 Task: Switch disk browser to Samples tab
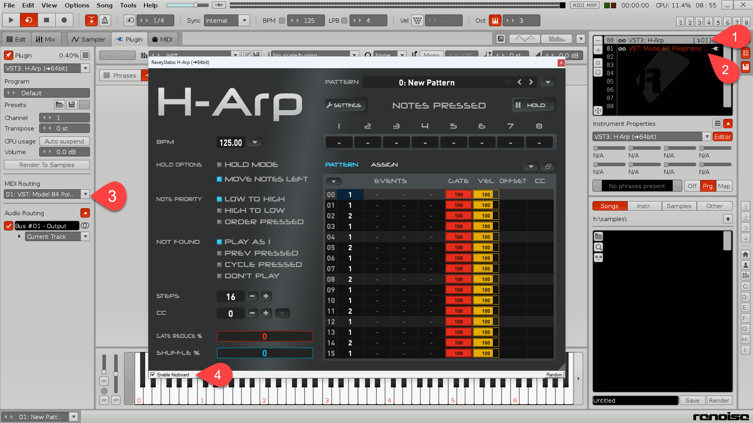(679, 206)
